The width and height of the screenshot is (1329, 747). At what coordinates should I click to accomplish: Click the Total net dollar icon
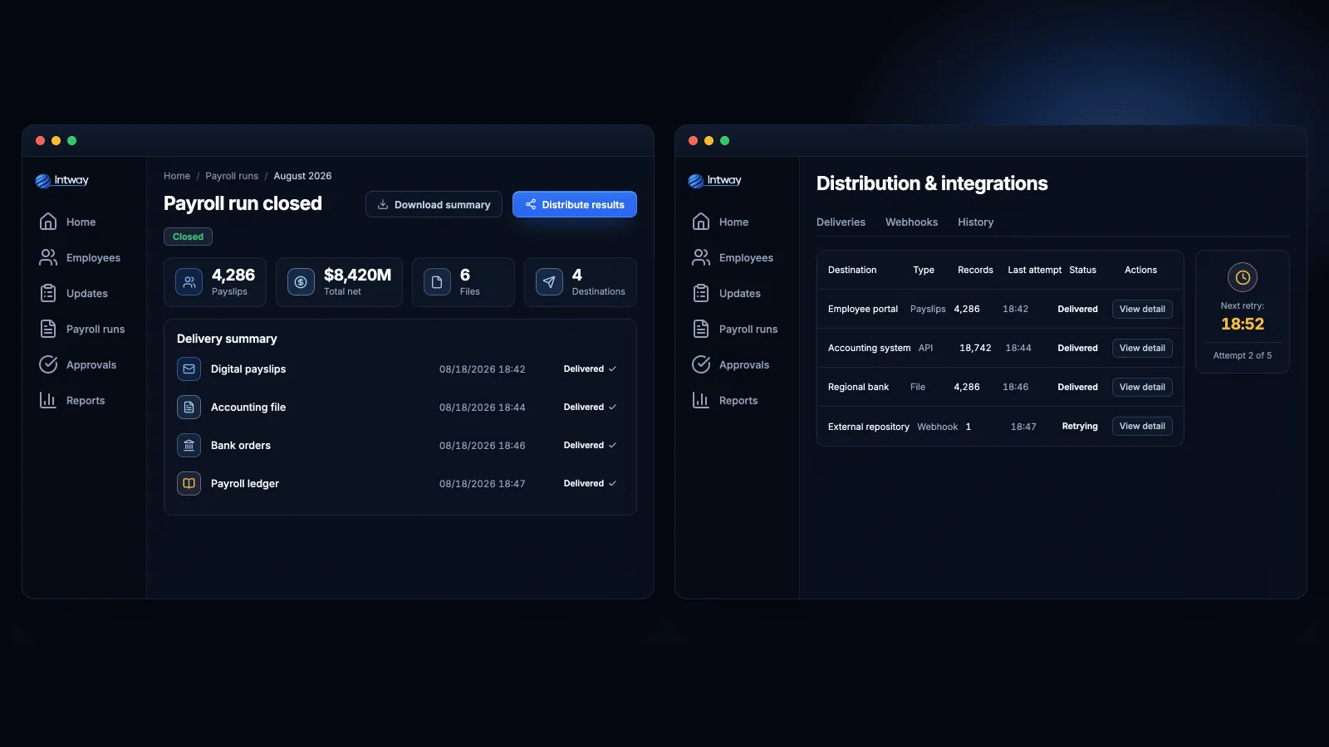pyautogui.click(x=301, y=282)
